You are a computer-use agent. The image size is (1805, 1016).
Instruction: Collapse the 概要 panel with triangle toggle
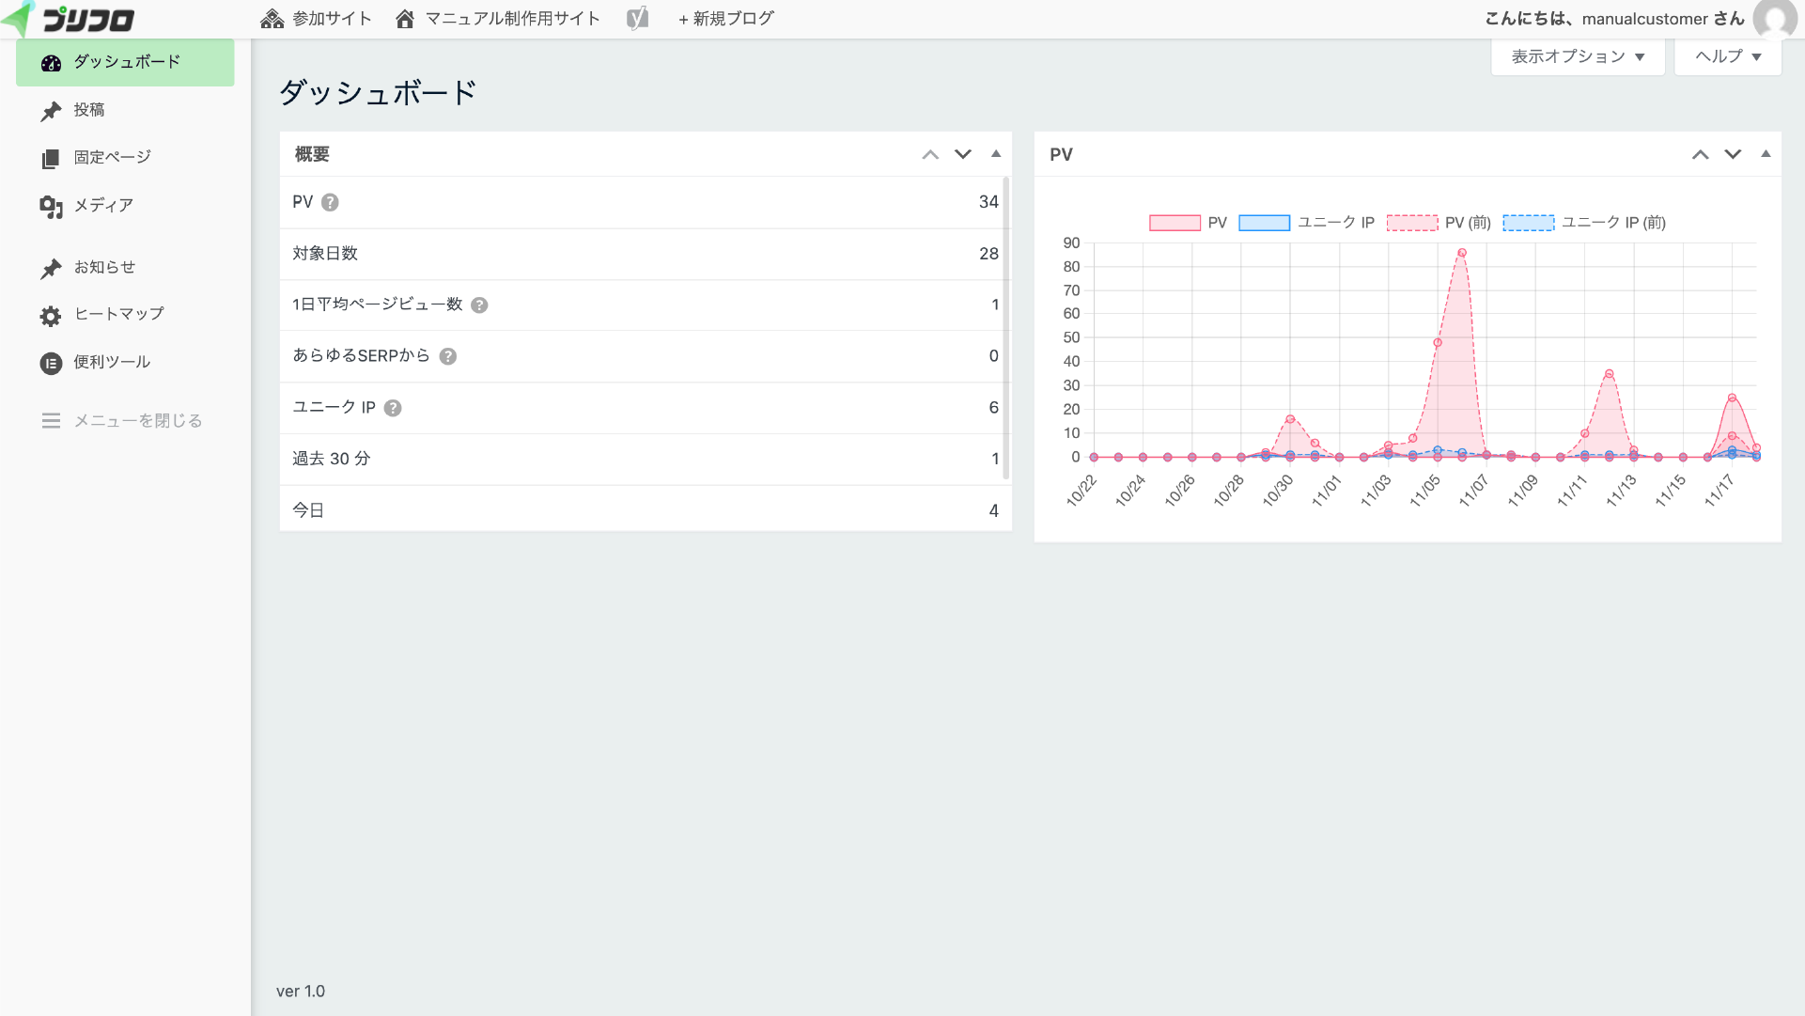pyautogui.click(x=996, y=154)
